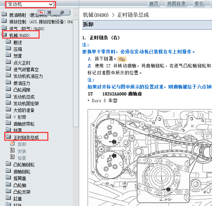Click the folder icon for 排放控制
The height and width of the screenshot is (206, 212).
pos(4,21)
